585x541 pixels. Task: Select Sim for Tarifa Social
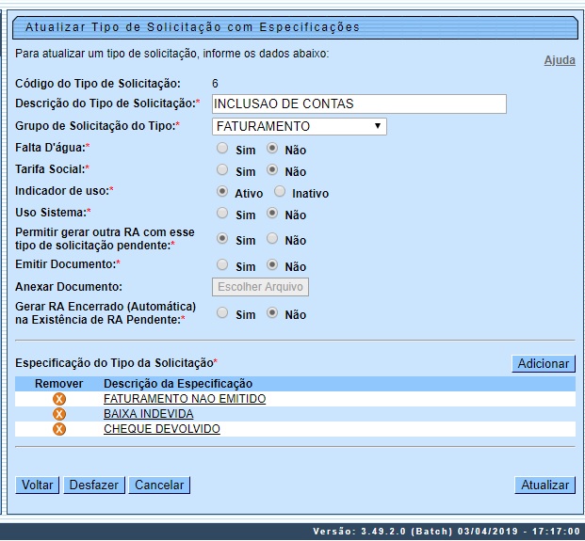[222, 170]
